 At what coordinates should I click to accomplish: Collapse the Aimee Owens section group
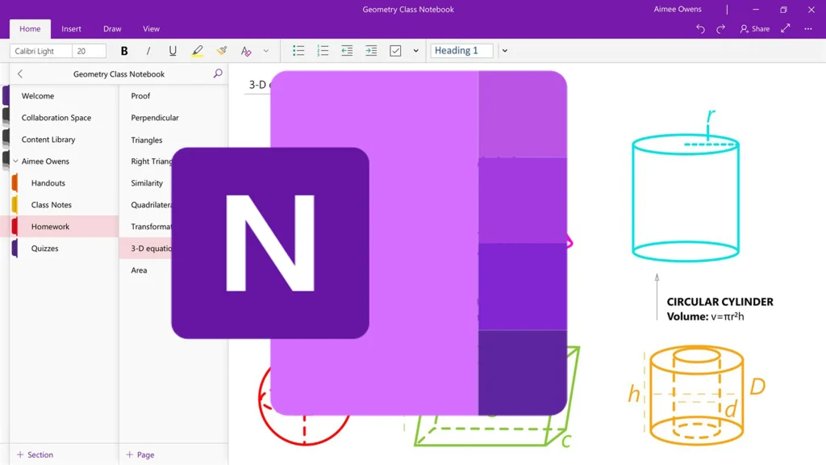(x=16, y=161)
